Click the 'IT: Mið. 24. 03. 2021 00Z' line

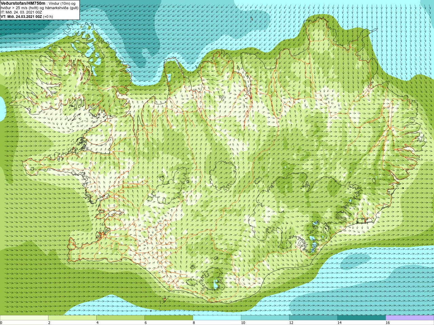21,12
